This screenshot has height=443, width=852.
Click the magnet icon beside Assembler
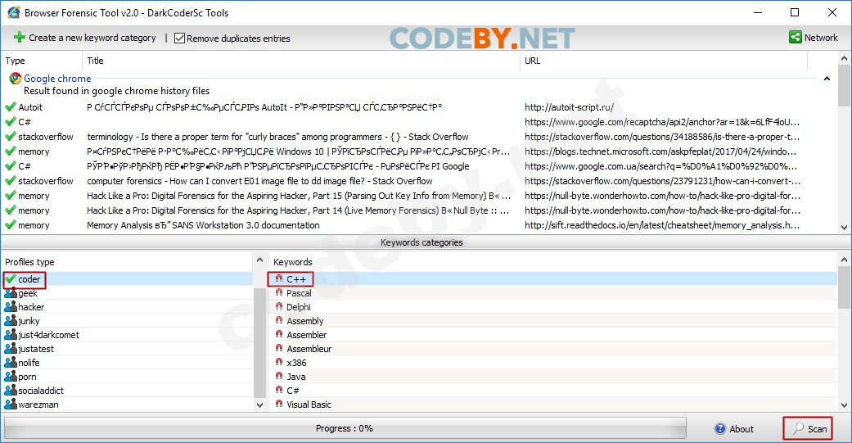(279, 334)
